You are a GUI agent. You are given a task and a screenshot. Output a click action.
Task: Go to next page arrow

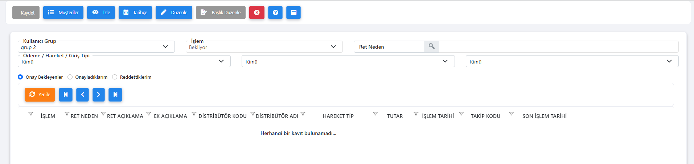point(99,94)
